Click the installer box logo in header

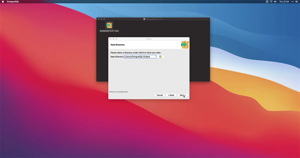coord(185,45)
